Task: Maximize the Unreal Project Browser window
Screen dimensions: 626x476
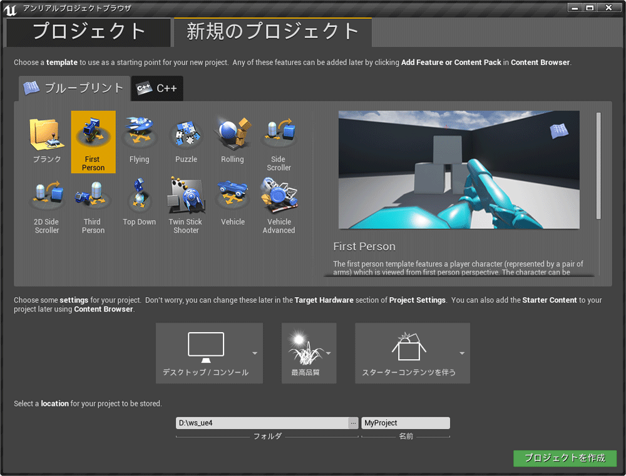Action: [590, 8]
